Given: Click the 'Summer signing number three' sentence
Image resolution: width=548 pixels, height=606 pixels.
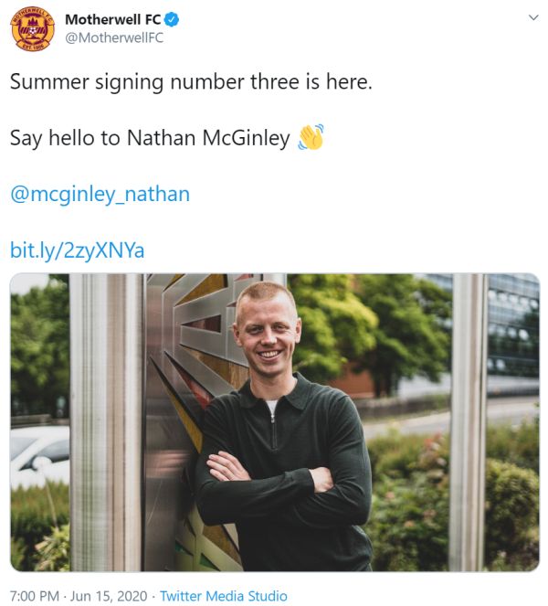Looking at the screenshot, I should tap(191, 82).
